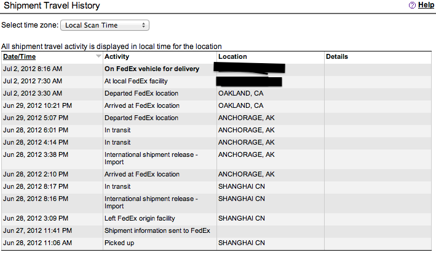The image size is (436, 258).
Task: Select Shipment information sent to FedEx row
Action: tap(216, 230)
